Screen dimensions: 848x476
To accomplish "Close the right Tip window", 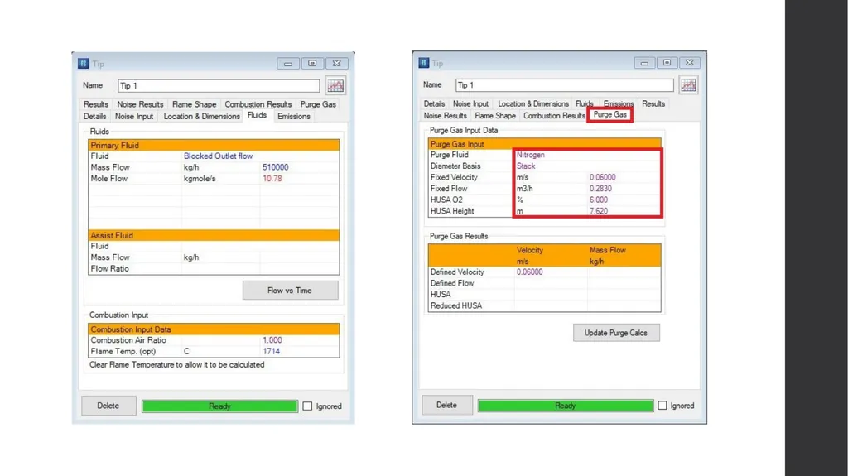I will pyautogui.click(x=690, y=63).
